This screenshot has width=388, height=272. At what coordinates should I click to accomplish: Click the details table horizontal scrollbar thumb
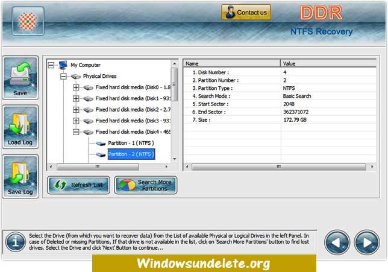tap(279, 166)
